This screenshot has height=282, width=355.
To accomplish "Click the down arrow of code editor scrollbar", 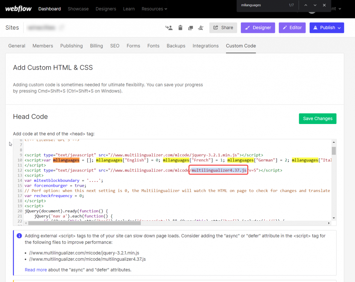I will (334, 218).
